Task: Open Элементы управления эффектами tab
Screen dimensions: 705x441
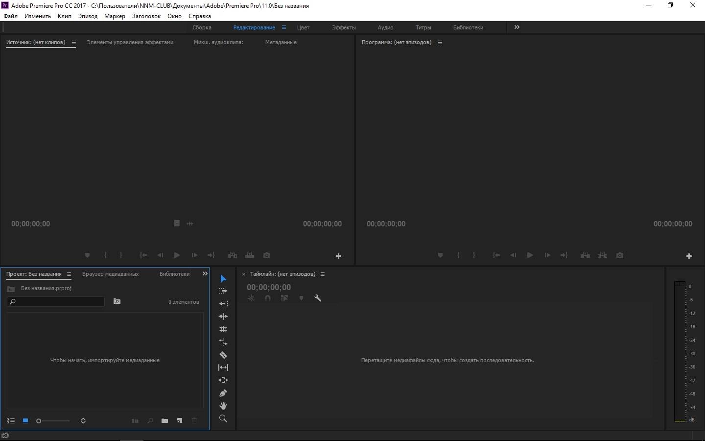Action: point(130,42)
